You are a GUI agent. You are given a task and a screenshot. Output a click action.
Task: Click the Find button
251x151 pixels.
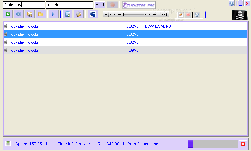coord(100,5)
